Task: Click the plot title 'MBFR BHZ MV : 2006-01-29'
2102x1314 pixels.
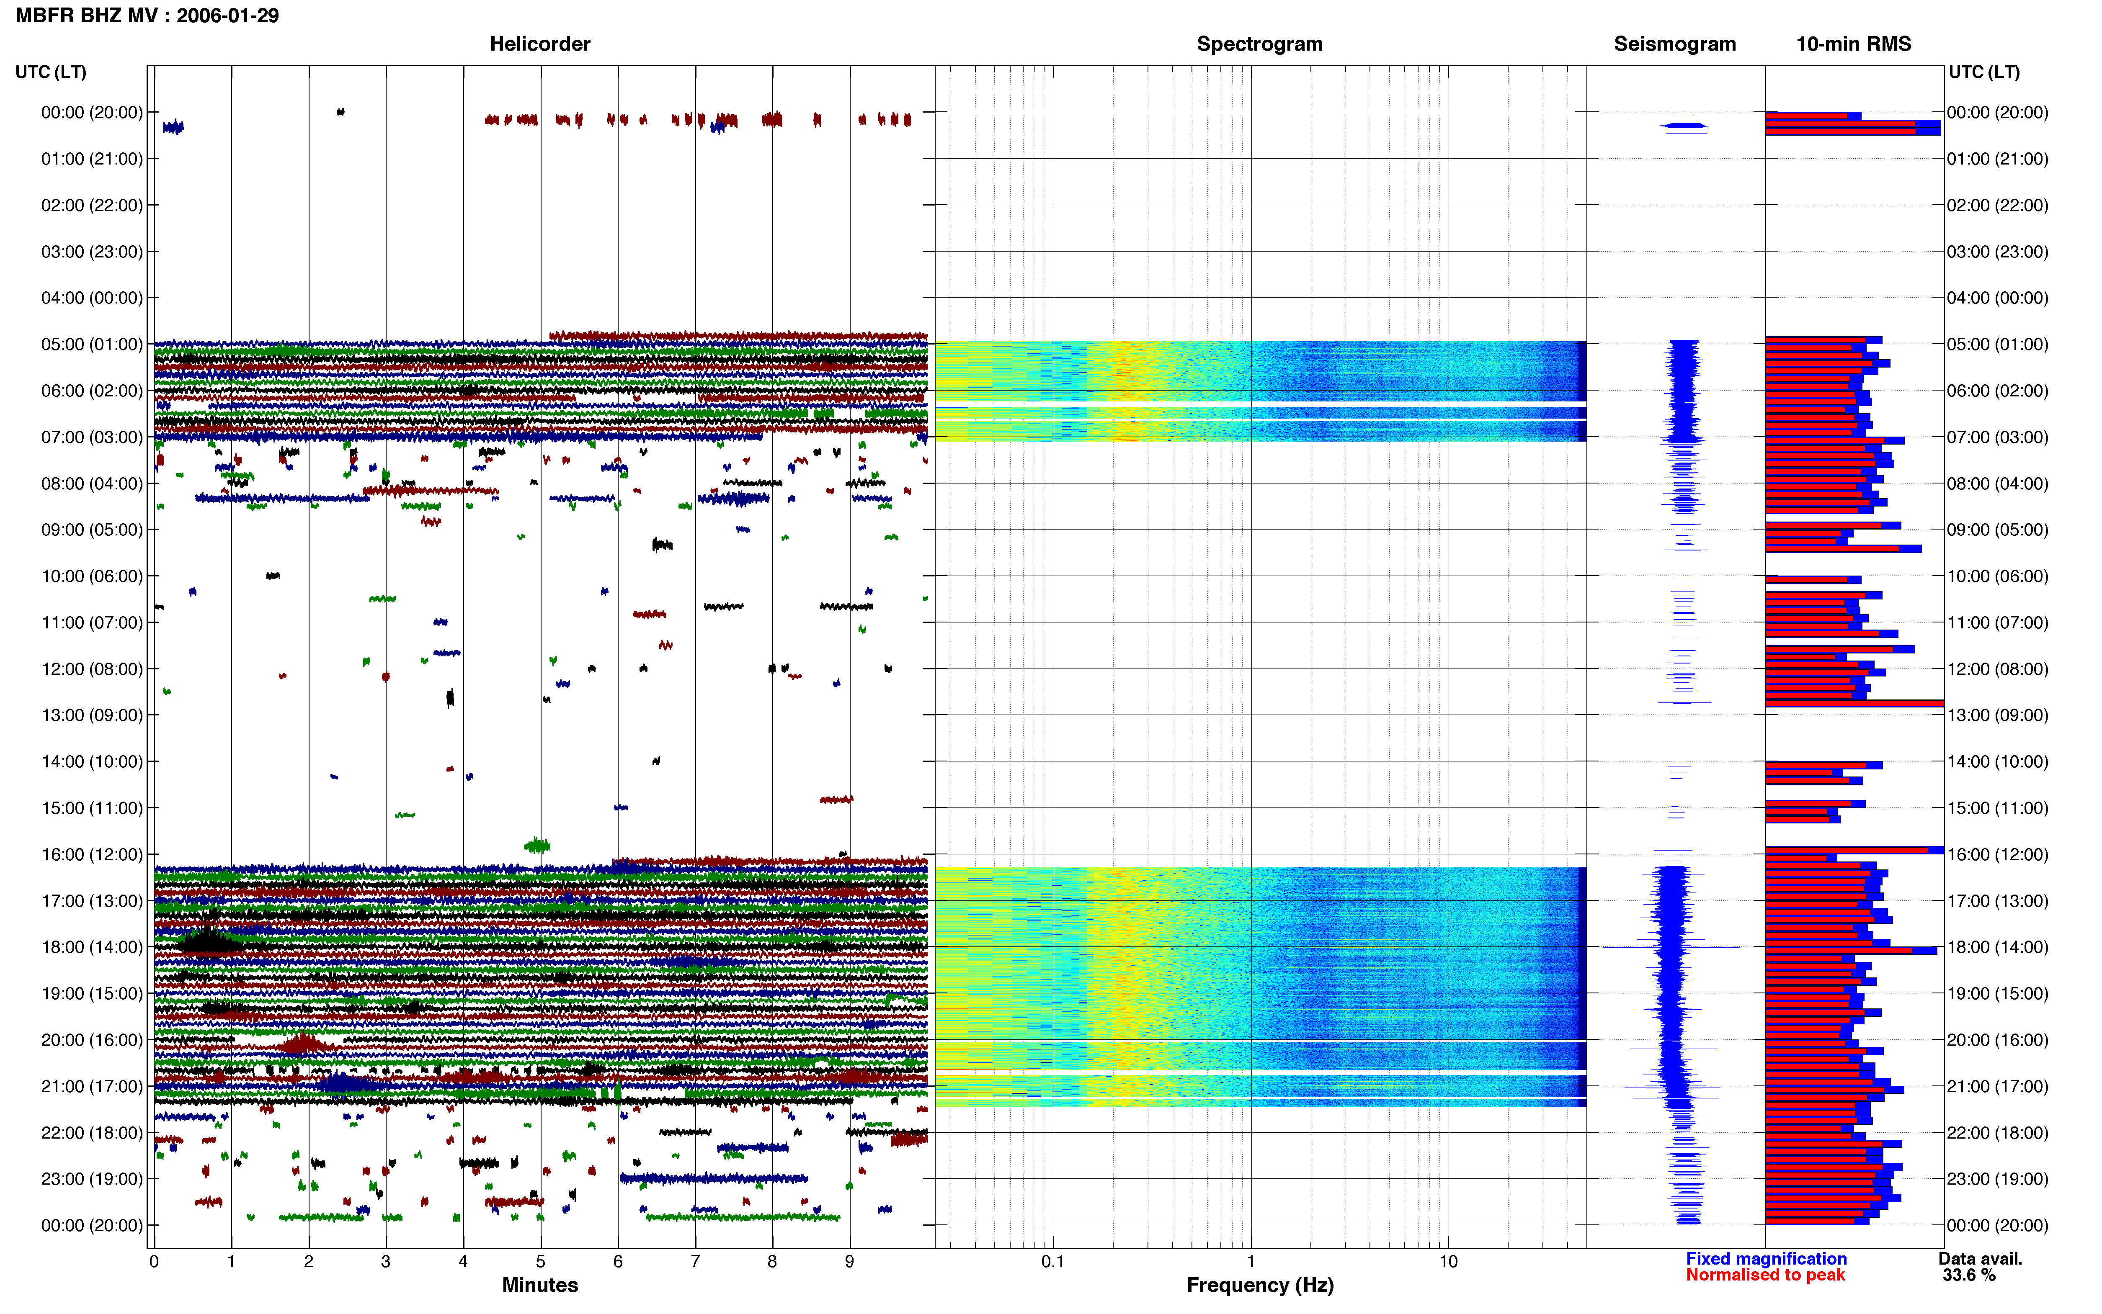Action: (147, 15)
